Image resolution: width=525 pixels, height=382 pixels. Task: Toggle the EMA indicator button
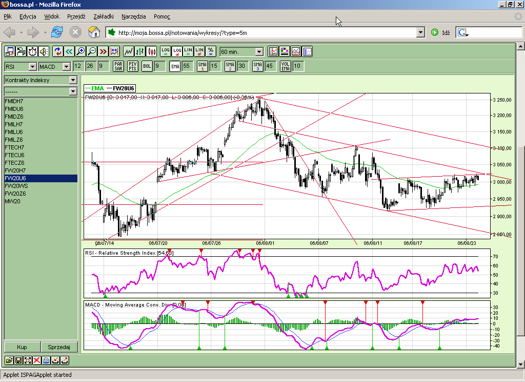point(175,66)
